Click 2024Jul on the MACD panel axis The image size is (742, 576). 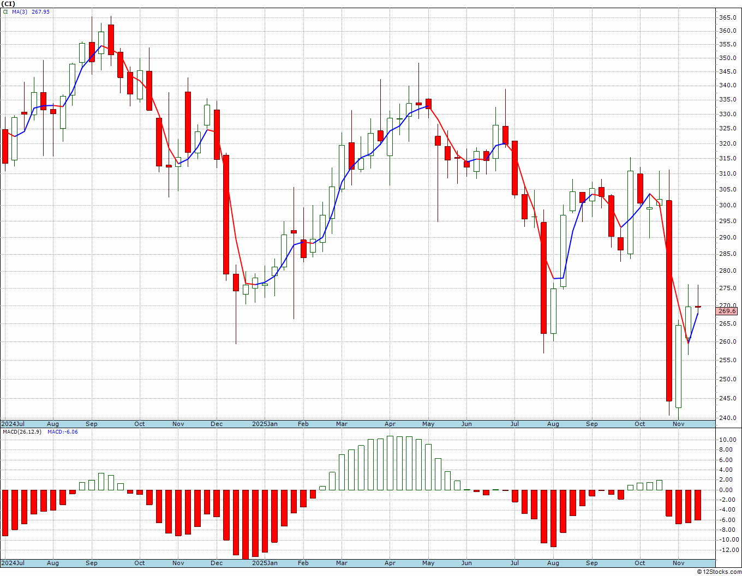click(x=13, y=563)
